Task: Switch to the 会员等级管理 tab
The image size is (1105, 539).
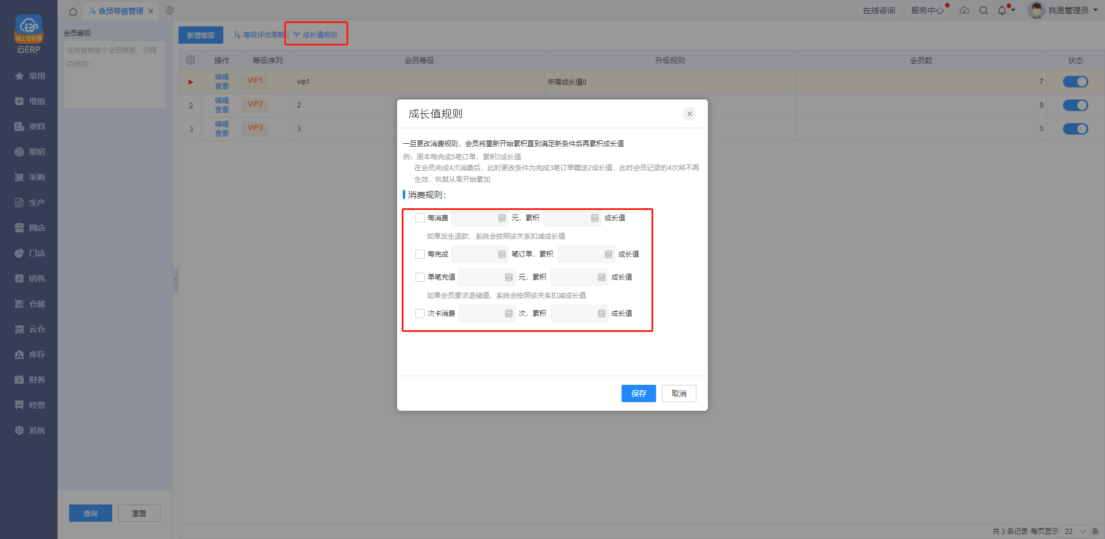Action: [x=120, y=11]
